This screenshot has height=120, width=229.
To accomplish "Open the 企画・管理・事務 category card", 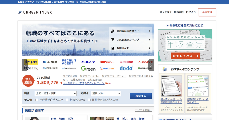I will coord(55,117).
